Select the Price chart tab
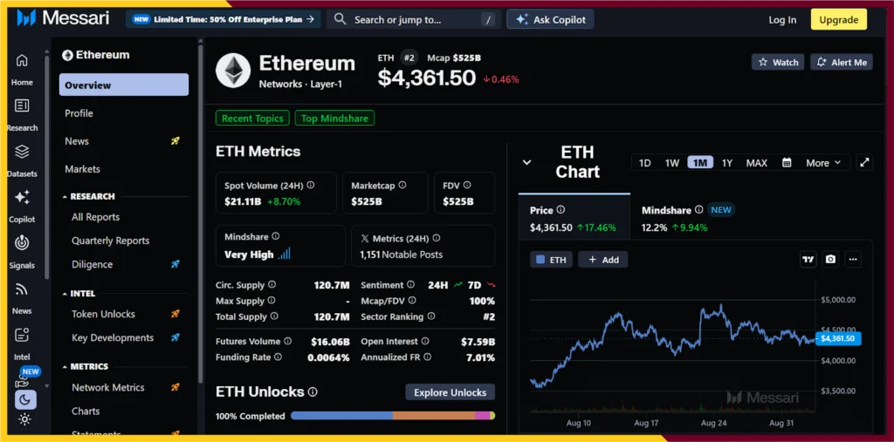 tap(574, 218)
